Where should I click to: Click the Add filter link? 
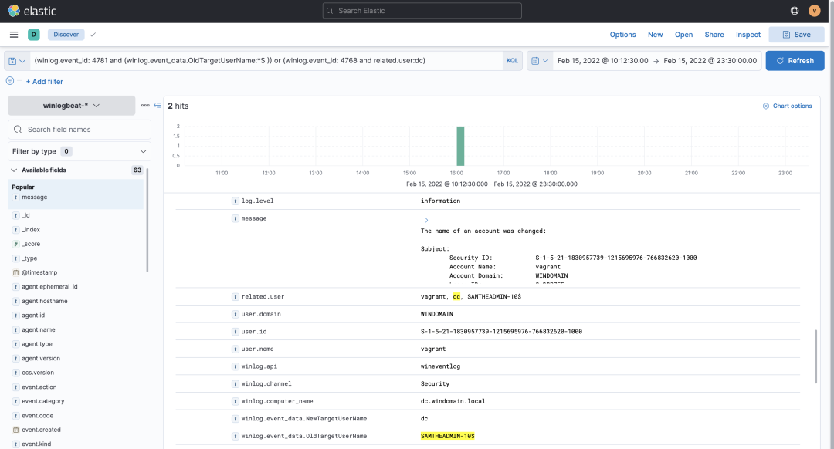coord(44,81)
